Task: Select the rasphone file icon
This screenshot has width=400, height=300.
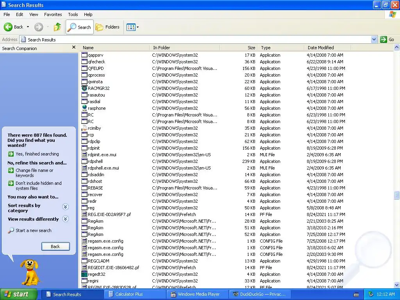Action: (x=84, y=108)
